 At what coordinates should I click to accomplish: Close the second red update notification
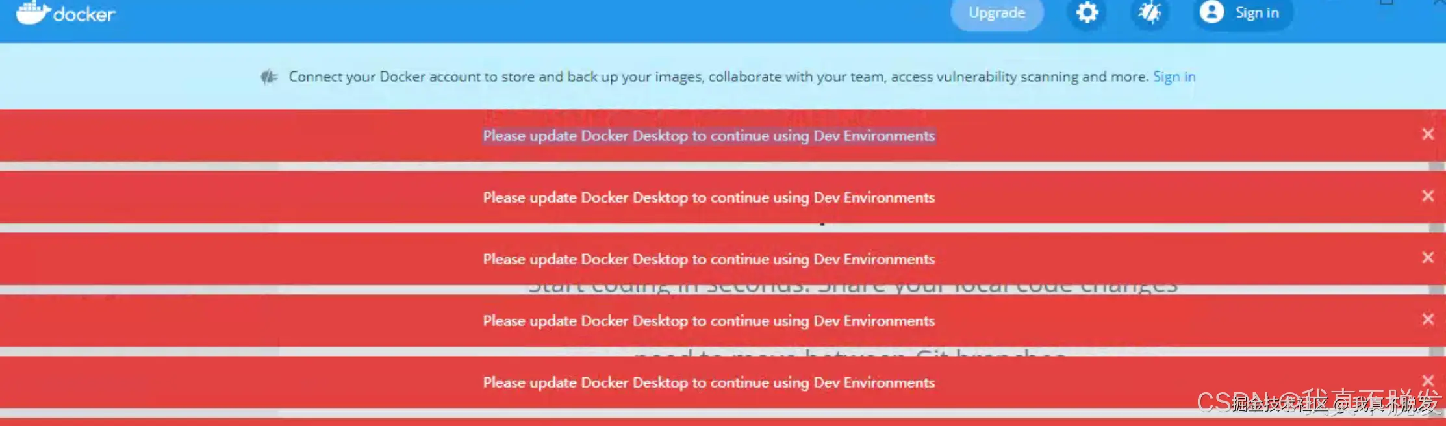[1428, 196]
